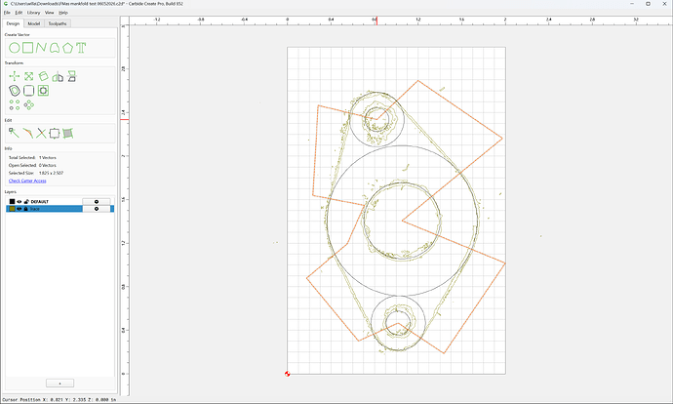Open the Linear Array tool
The image size is (673, 404).
pos(15,104)
